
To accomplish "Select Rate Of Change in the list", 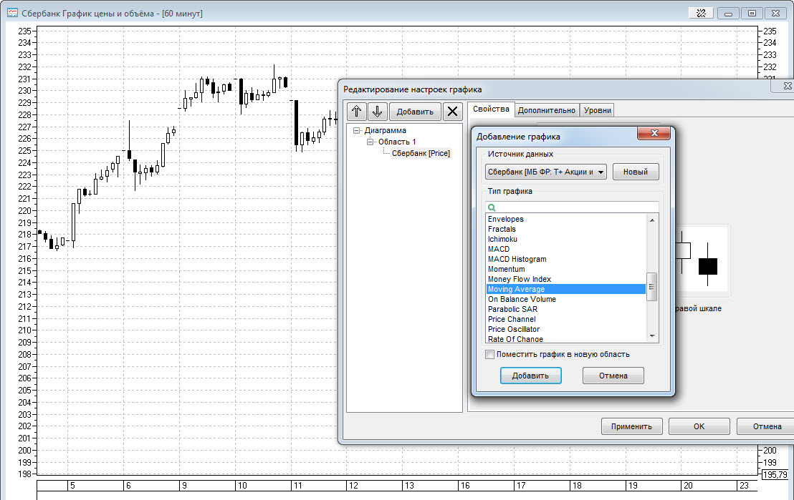I will pyautogui.click(x=565, y=339).
